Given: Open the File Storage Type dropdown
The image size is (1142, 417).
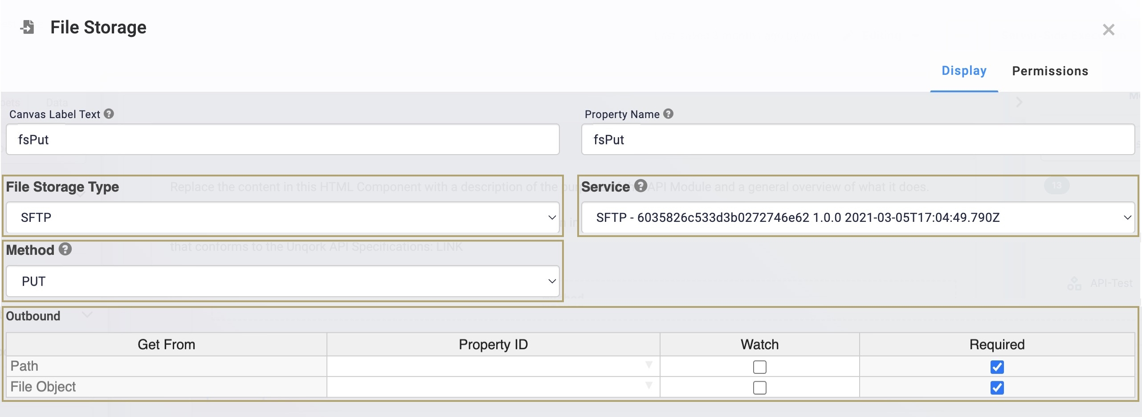Looking at the screenshot, I should [283, 217].
